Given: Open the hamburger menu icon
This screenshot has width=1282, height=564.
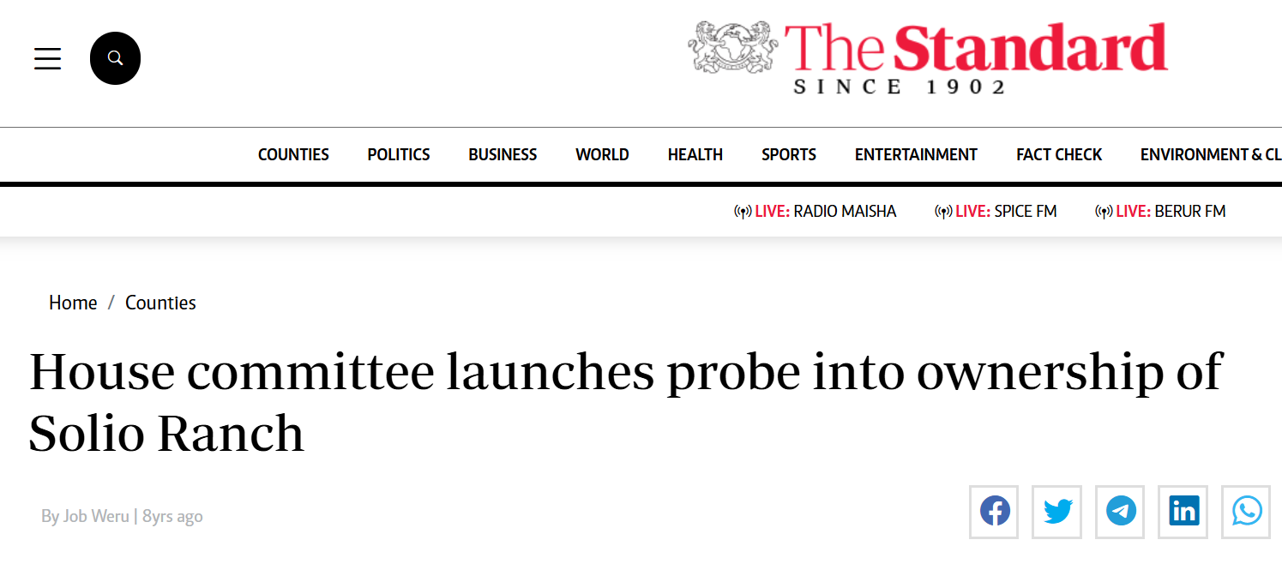Looking at the screenshot, I should coord(47,58).
